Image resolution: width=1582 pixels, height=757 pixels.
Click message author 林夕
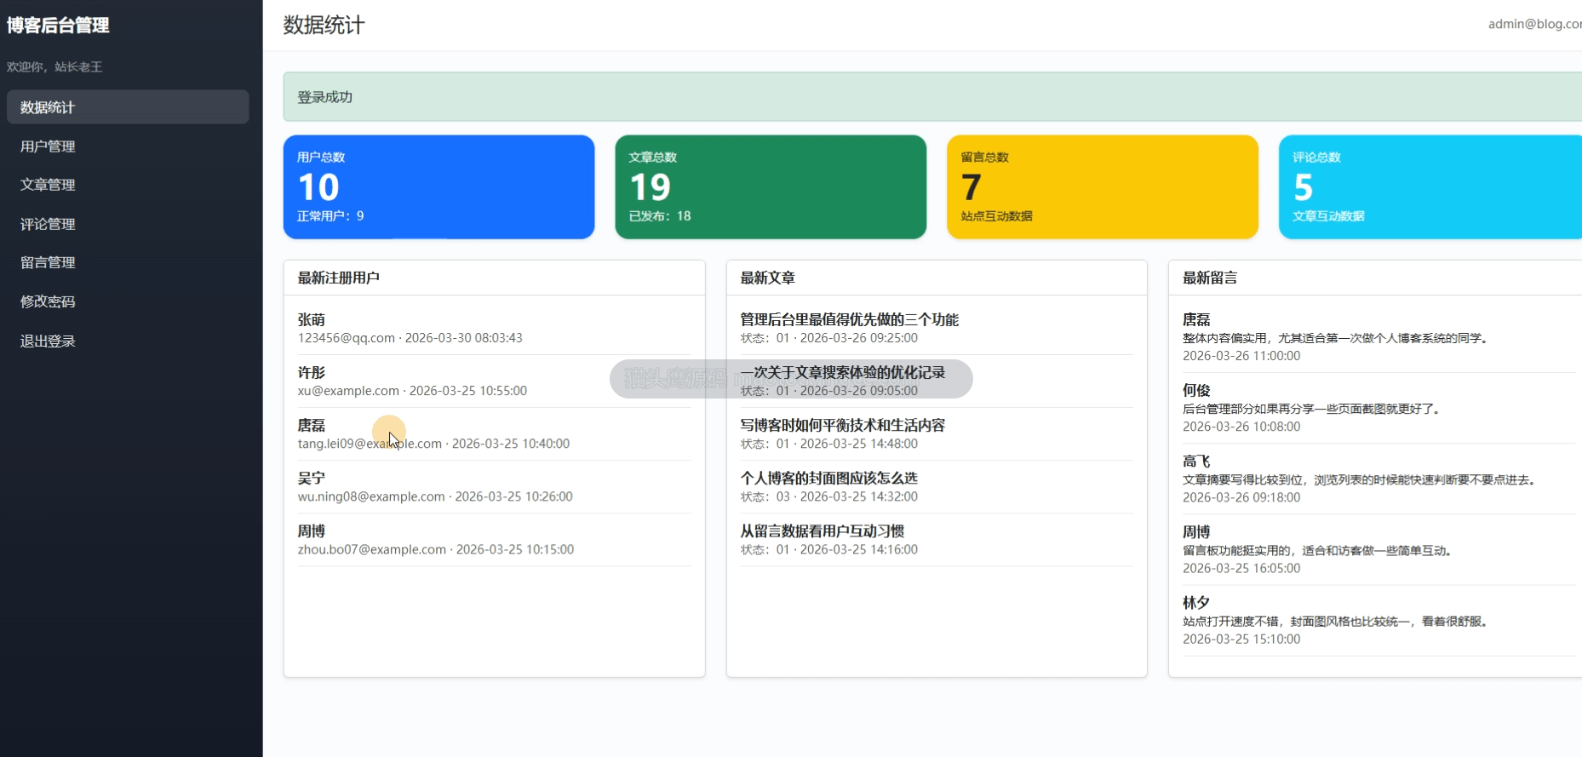coord(1196,603)
